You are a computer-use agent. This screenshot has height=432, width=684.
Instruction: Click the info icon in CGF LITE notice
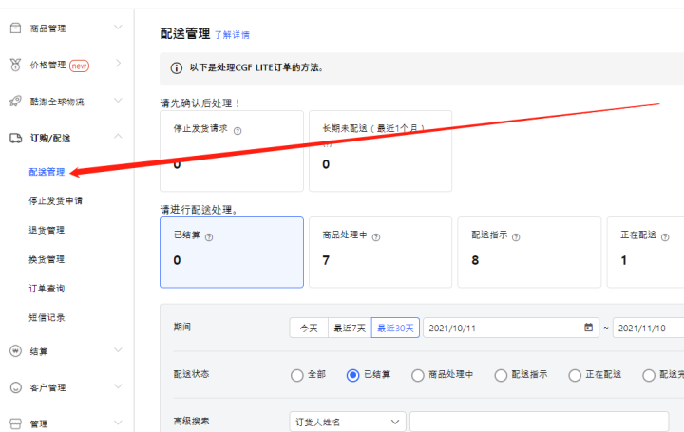pos(177,68)
